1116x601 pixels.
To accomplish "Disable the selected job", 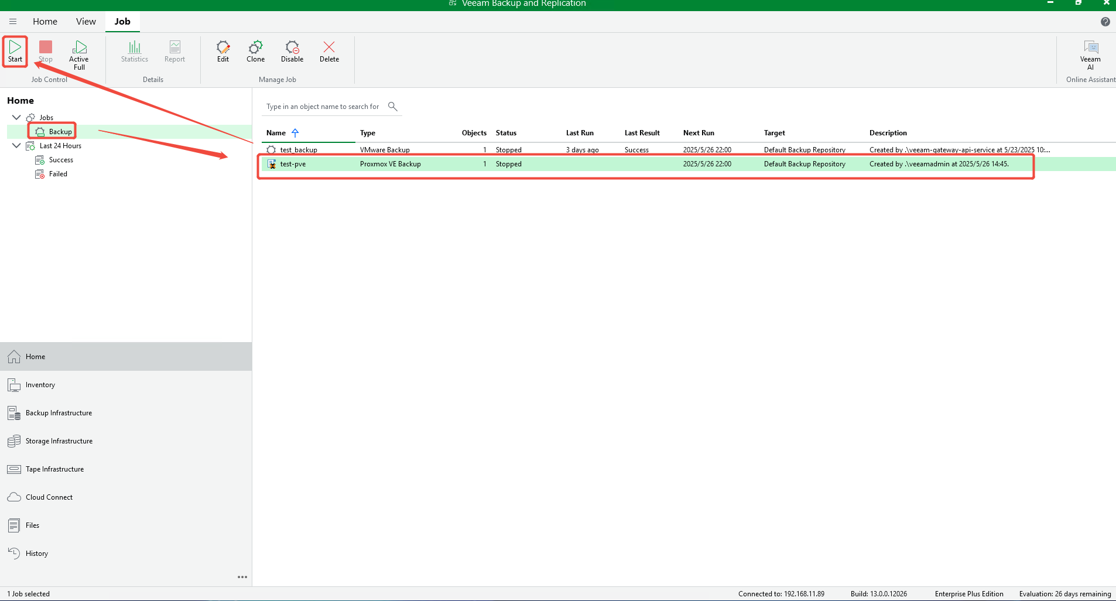I will (x=292, y=51).
